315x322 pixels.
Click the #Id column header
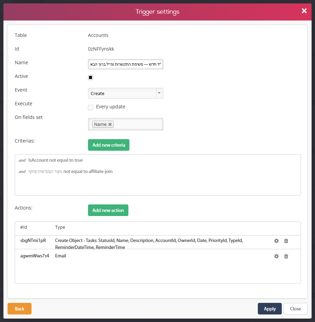(x=24, y=227)
